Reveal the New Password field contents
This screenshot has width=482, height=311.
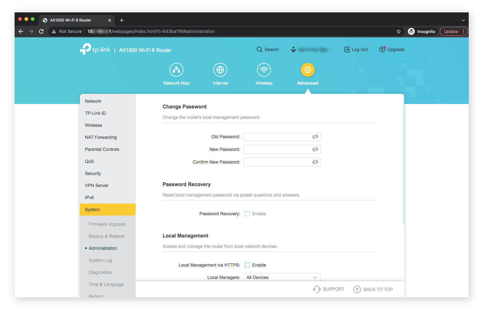pos(315,149)
